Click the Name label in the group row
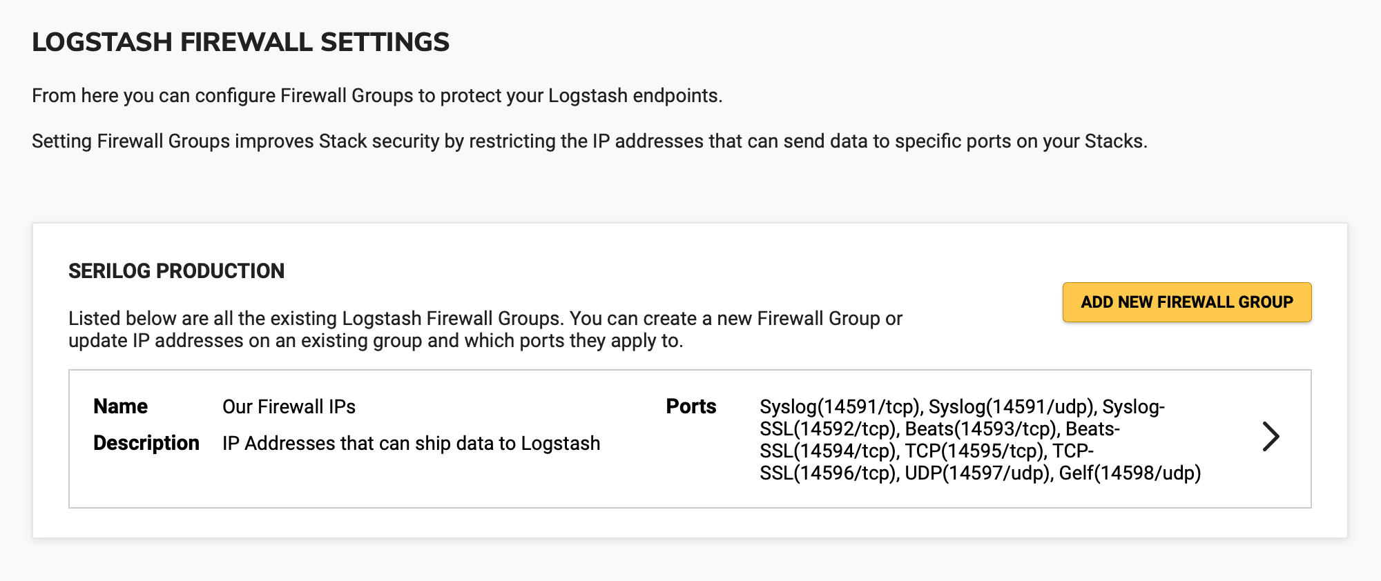1381x581 pixels. 119,406
